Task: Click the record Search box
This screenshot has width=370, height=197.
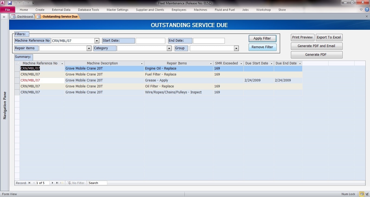Action: [98, 183]
